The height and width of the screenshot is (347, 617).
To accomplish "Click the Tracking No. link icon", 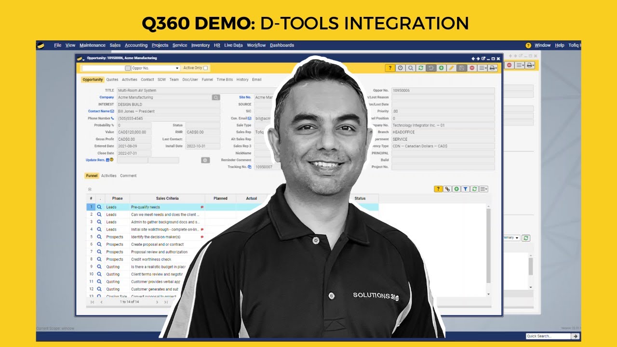I will coord(249,167).
